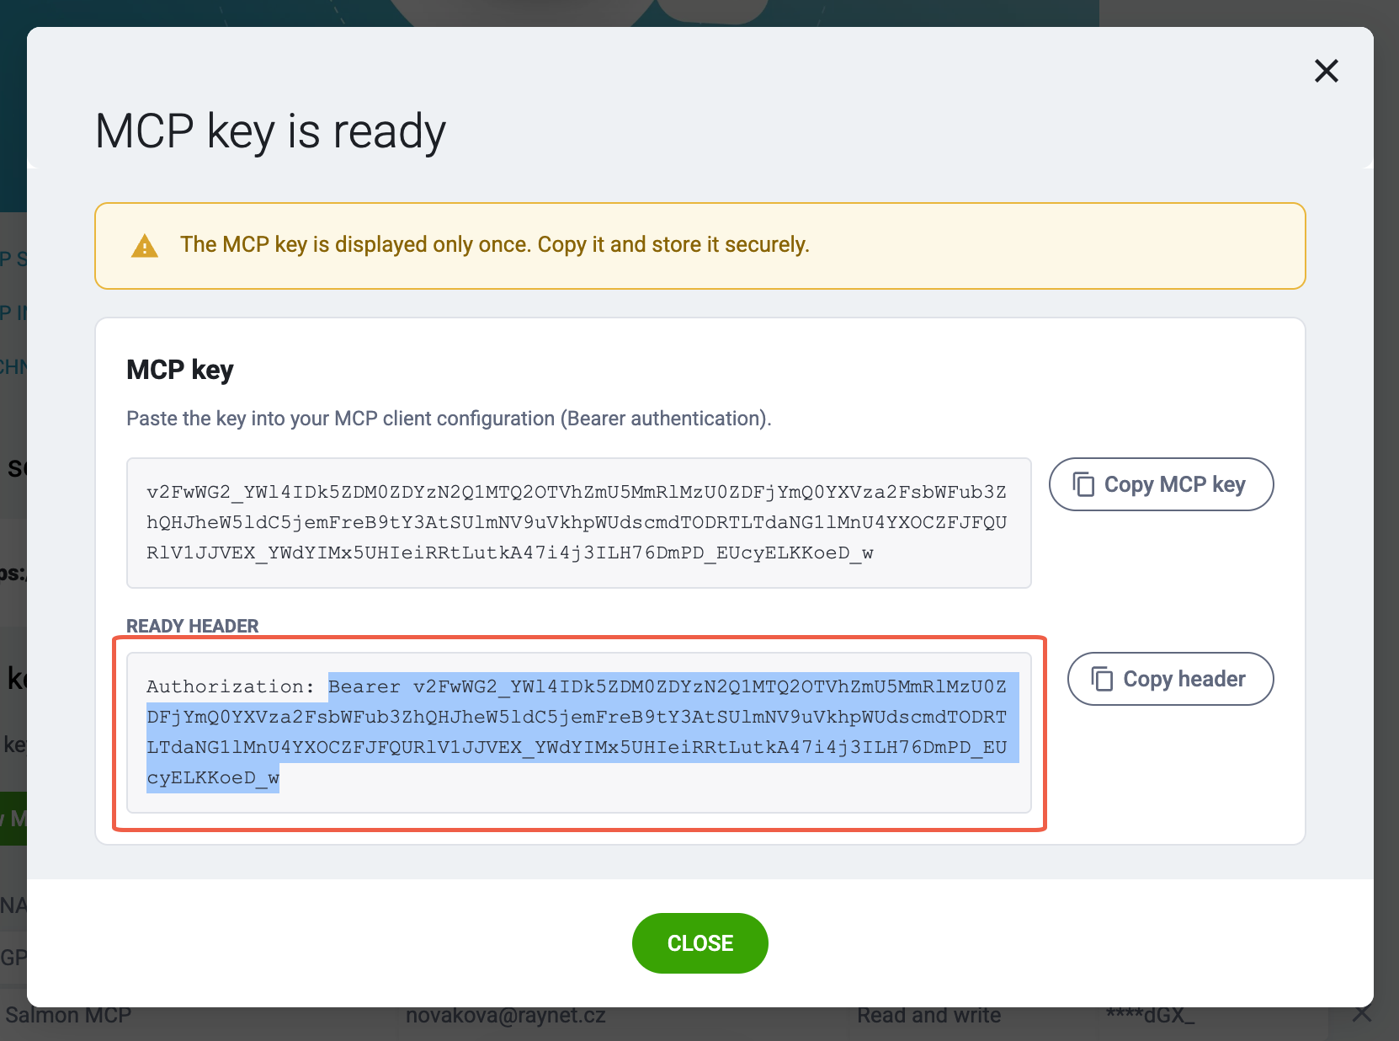The height and width of the screenshot is (1041, 1399).
Task: Dismiss dialog using the top-right X icon
Action: (x=1326, y=71)
